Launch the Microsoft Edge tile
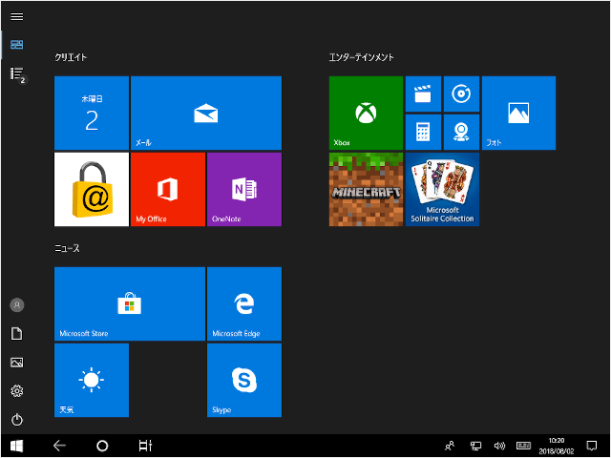 coord(244,303)
